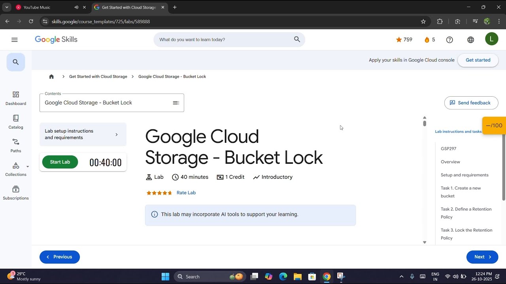Open the Windows Start button
The width and height of the screenshot is (506, 284).
coord(165,277)
